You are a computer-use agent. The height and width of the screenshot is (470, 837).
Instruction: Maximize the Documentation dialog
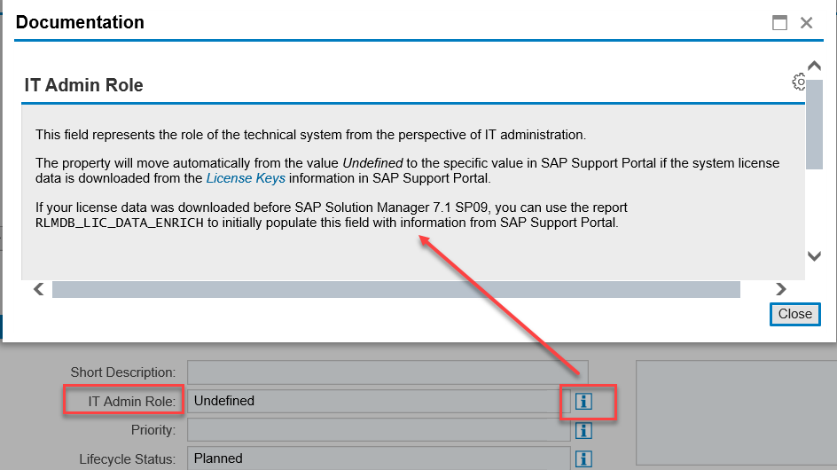point(779,22)
